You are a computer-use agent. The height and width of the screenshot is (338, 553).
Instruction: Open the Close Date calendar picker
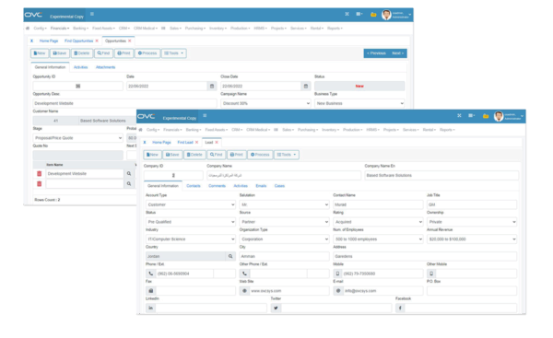306,86
